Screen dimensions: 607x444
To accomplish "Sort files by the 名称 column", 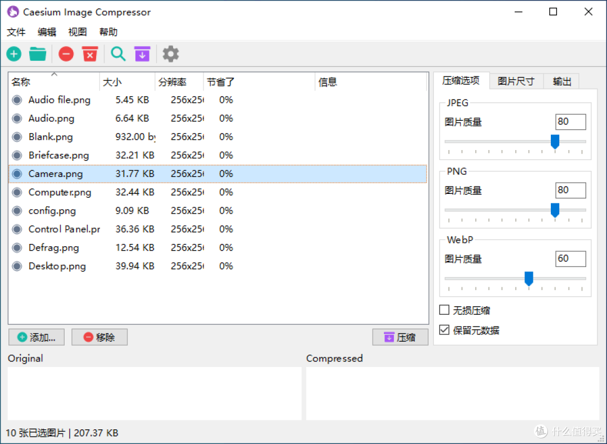I will pyautogui.click(x=20, y=81).
